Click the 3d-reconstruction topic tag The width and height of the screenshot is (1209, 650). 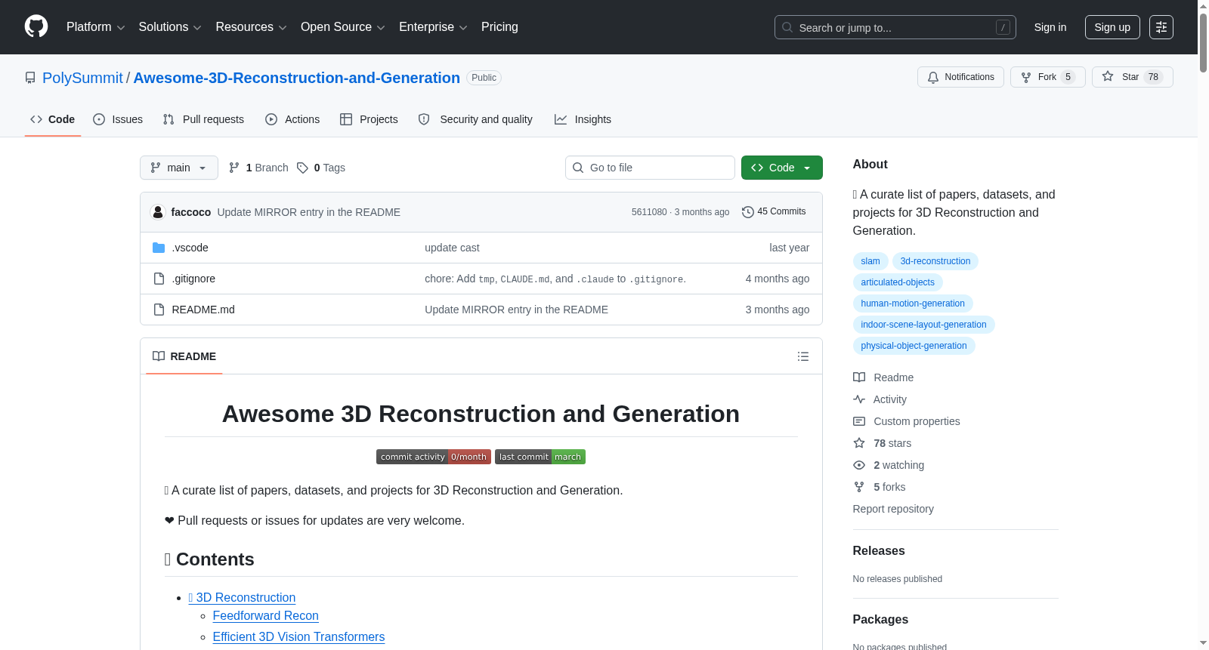click(935, 261)
